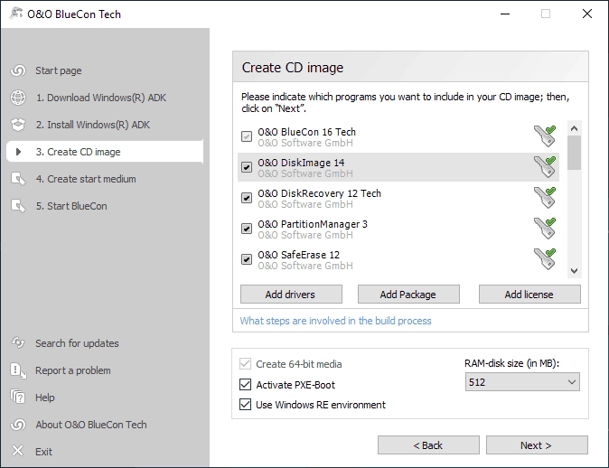Viewport: 609px width, 468px height.
Task: Disable Activate PXE-Boot checkbox
Action: tap(245, 385)
